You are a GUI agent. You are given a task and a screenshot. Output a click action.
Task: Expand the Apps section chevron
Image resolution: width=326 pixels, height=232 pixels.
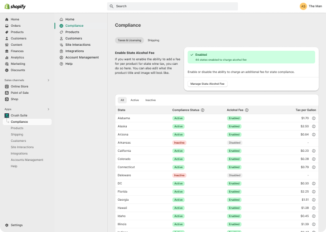48,109
